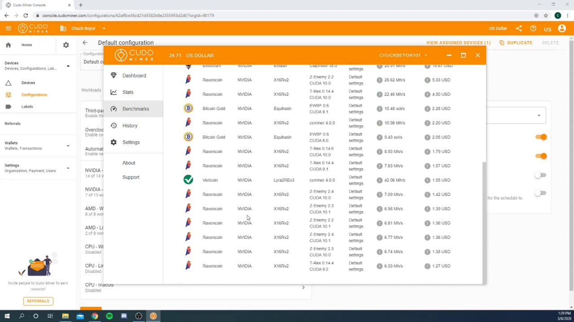Enable grey toggle beside 'for the schedule to'
The height and width of the screenshot is (322, 574).
540,193
